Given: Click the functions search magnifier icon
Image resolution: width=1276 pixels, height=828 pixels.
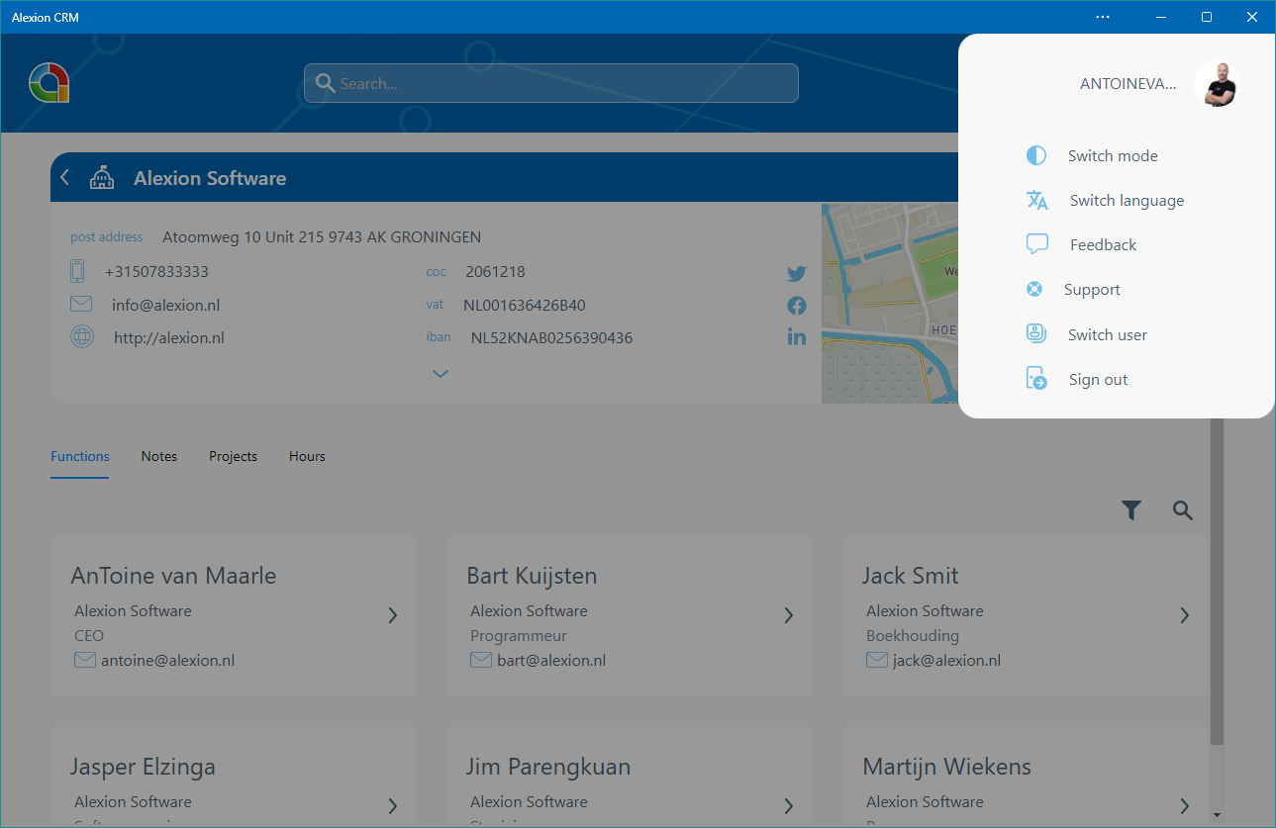Looking at the screenshot, I should (1183, 509).
